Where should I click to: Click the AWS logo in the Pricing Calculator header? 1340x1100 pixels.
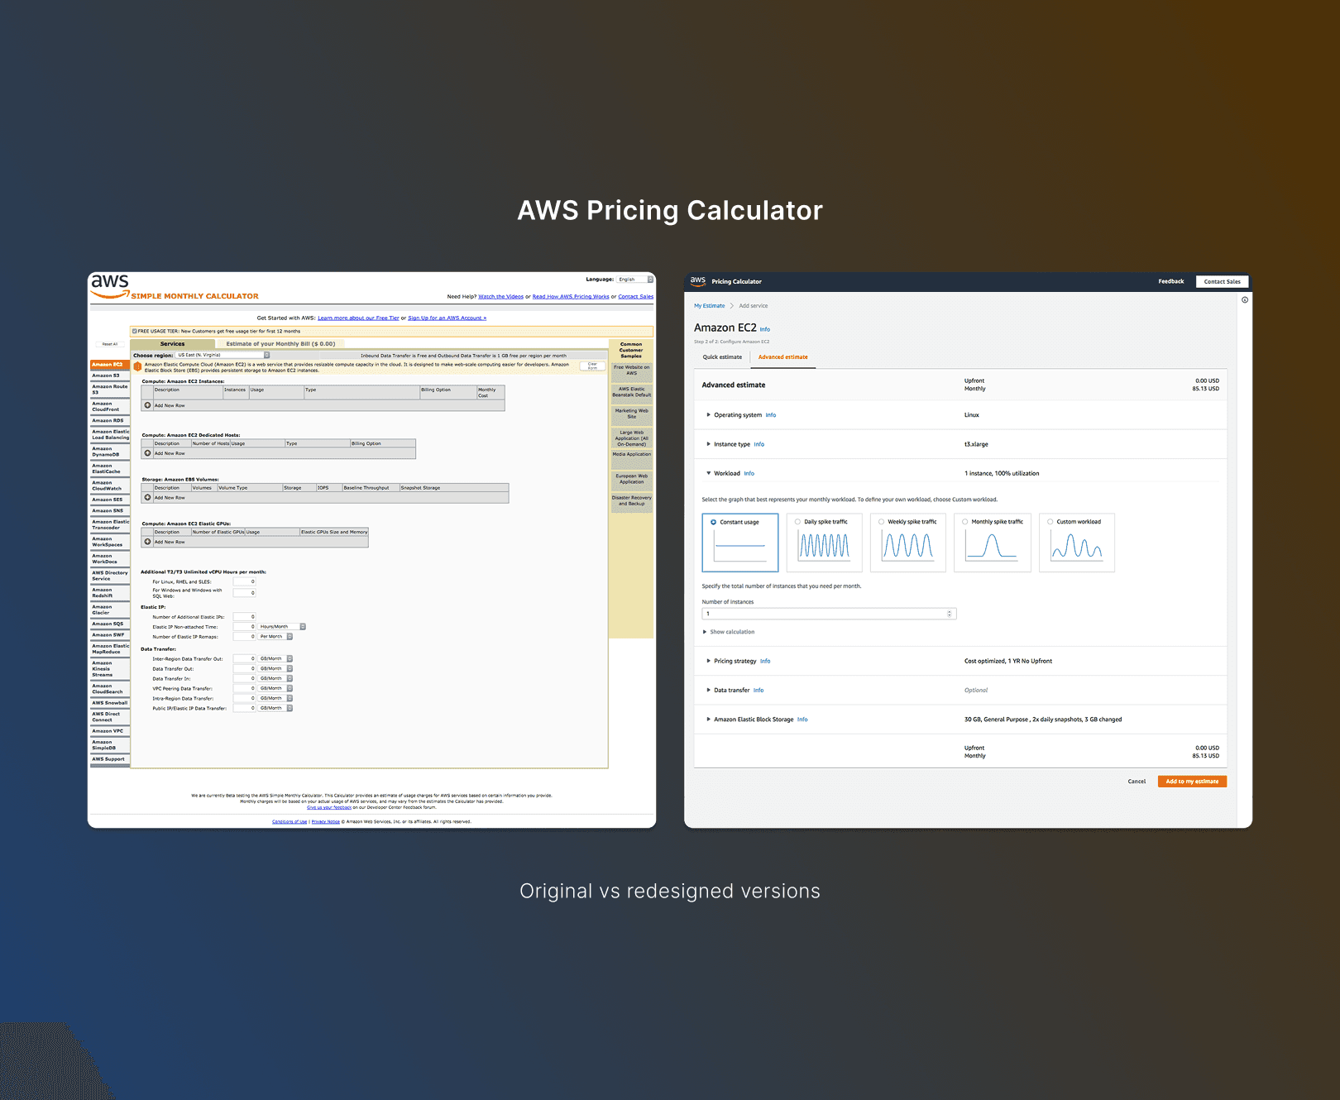click(698, 281)
